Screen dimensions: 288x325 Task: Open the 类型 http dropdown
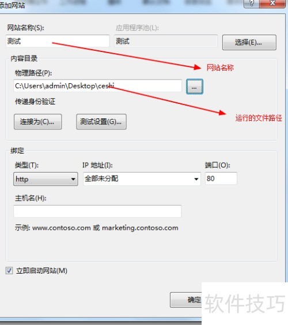46,179
